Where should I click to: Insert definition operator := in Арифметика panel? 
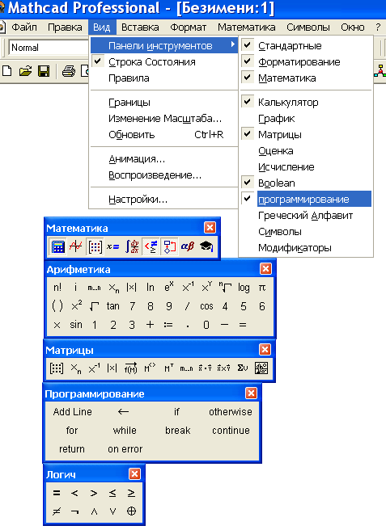[x=168, y=325]
